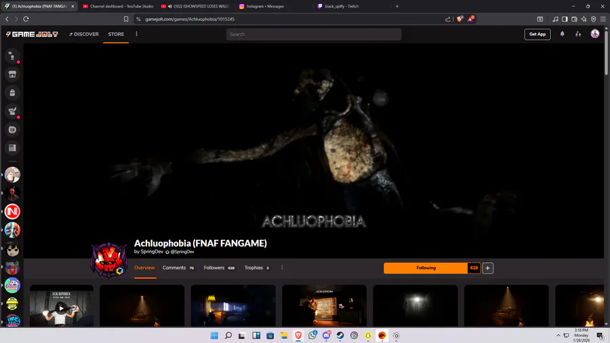The width and height of the screenshot is (610, 343).
Task: Open the game's developer avatar thumbnail
Action: tap(109, 260)
